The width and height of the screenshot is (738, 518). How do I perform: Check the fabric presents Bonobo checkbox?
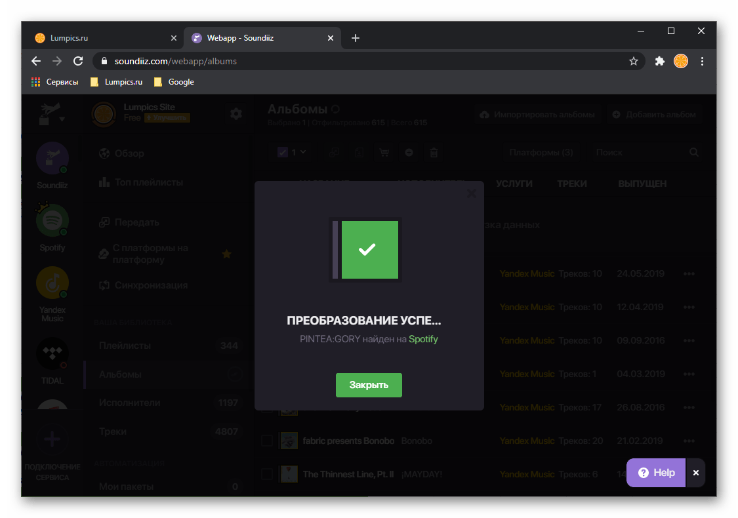(267, 441)
